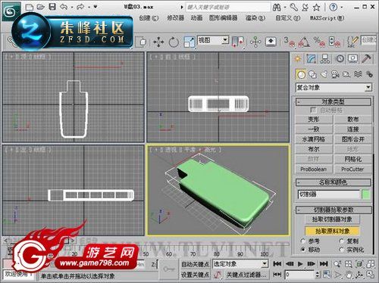
Task: Select the Move tool in the toolbar
Action: tap(158, 42)
